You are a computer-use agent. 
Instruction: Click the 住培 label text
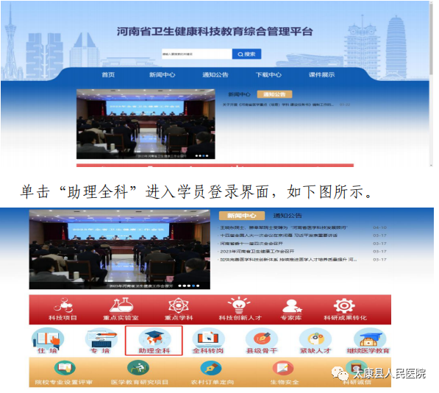(48, 351)
